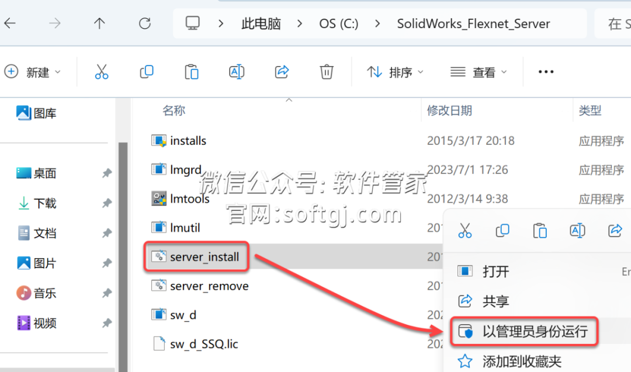The width and height of the screenshot is (631, 372).
Task: Select 添加到收藏夹 in the context menu
Action: (x=522, y=361)
